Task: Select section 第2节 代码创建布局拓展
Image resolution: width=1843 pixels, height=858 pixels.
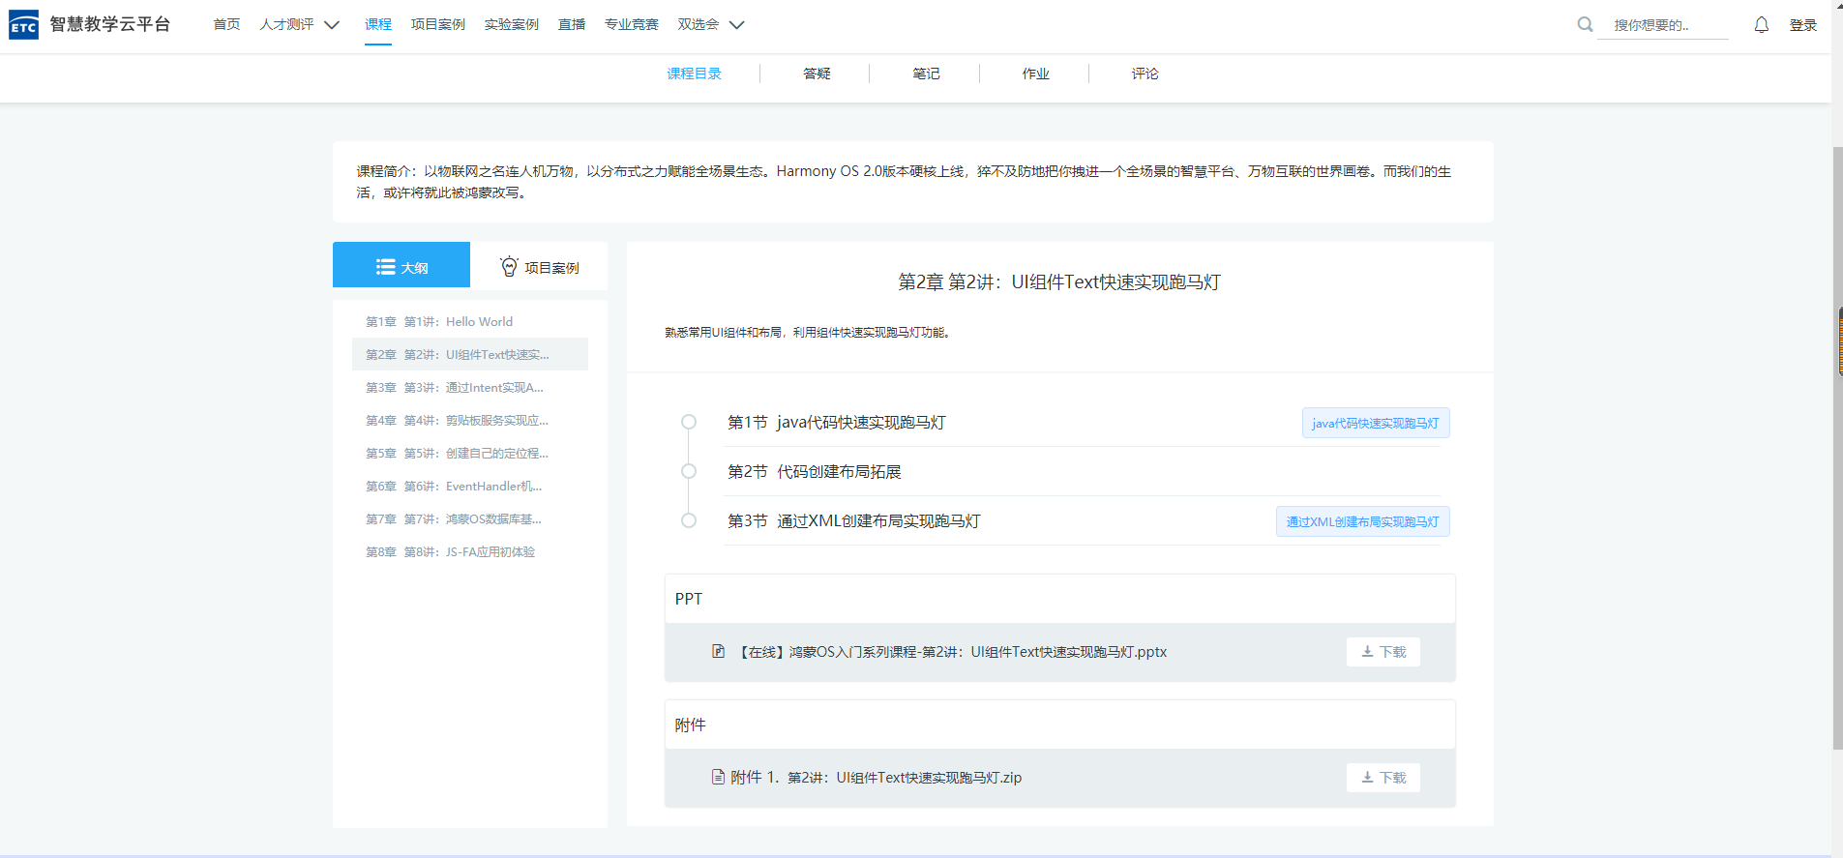Action: [x=815, y=471]
